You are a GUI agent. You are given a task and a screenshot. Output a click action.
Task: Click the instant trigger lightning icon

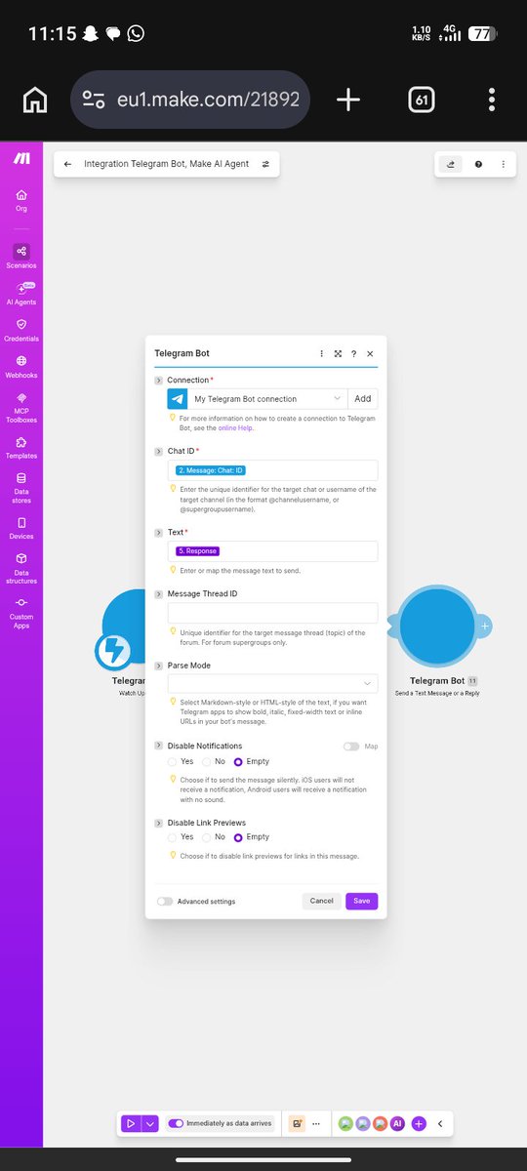pos(113,652)
